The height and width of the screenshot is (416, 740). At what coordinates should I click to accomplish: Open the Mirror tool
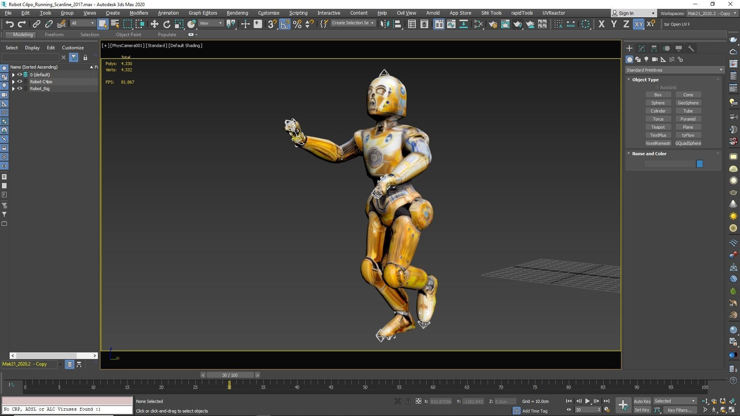[384, 24]
